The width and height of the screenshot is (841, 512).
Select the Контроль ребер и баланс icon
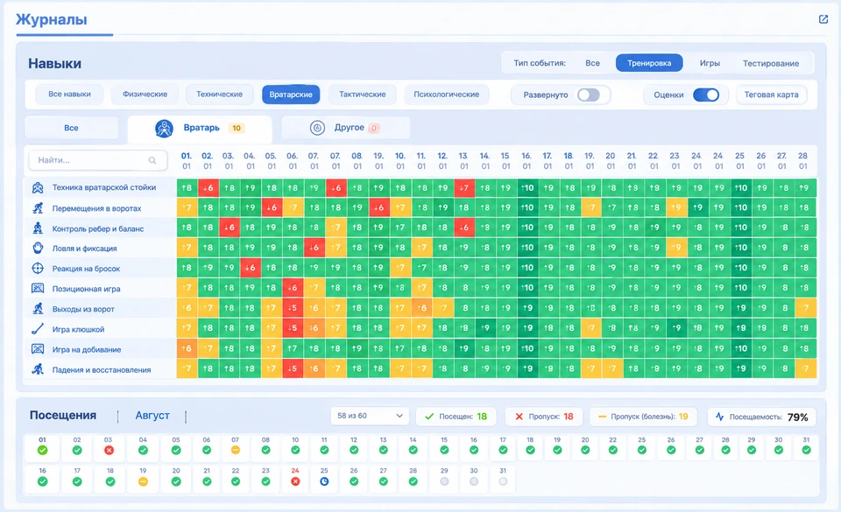click(38, 228)
